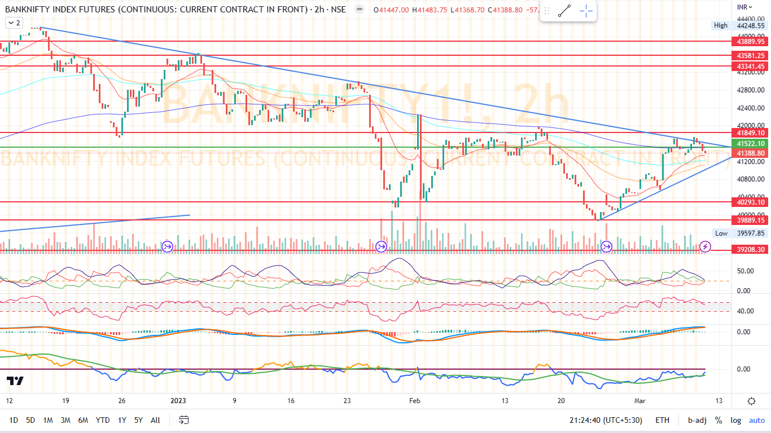Switch to the YTD time range
Viewport: 771px width, 433px height.
[103, 420]
